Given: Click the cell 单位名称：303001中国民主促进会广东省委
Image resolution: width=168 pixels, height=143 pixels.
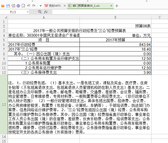Looking at the screenshot, I should click(44, 35).
